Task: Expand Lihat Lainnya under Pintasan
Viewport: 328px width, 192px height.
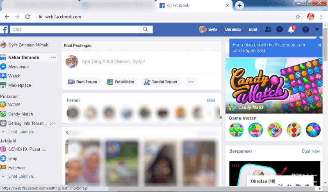Action: click(21, 132)
